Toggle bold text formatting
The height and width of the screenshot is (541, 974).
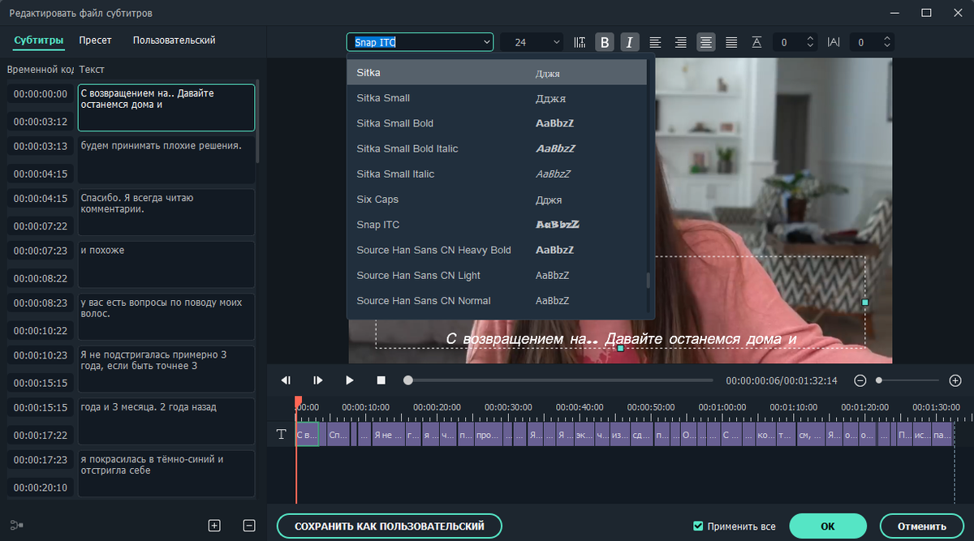pos(605,42)
